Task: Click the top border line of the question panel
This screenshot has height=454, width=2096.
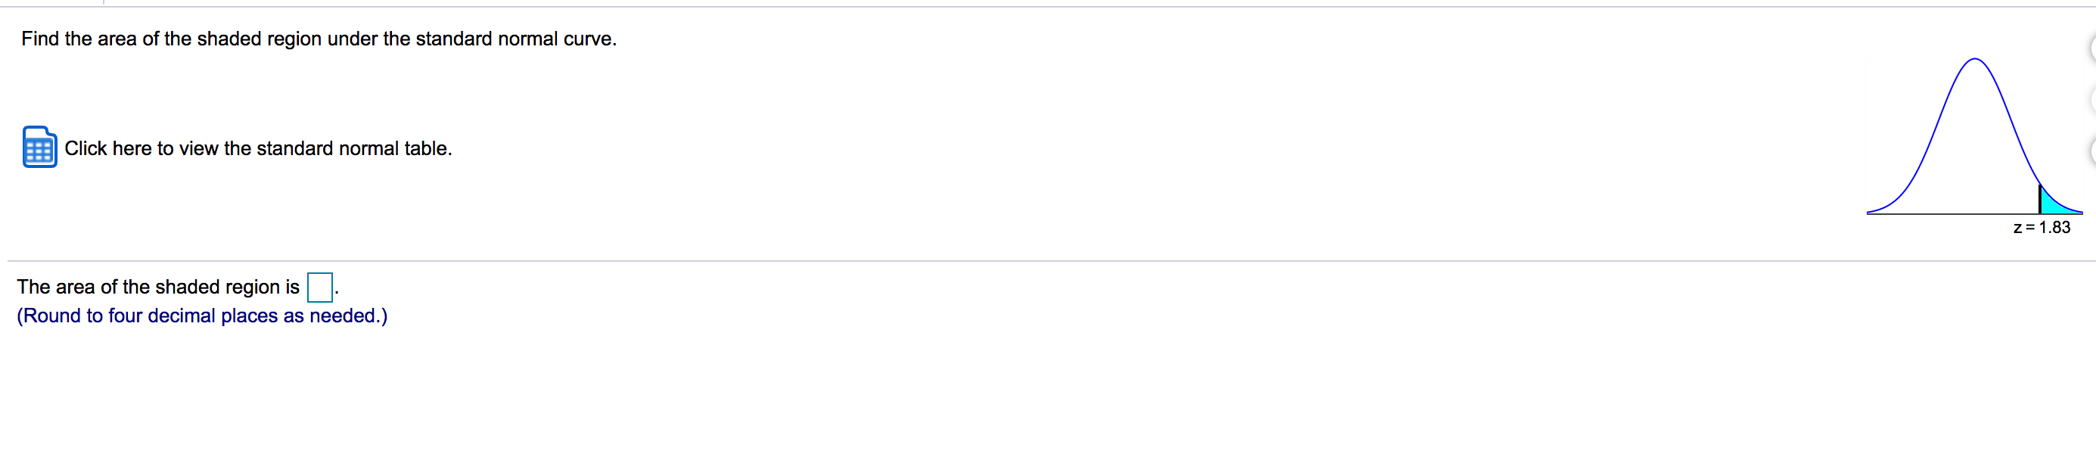Action: click(1050, 7)
